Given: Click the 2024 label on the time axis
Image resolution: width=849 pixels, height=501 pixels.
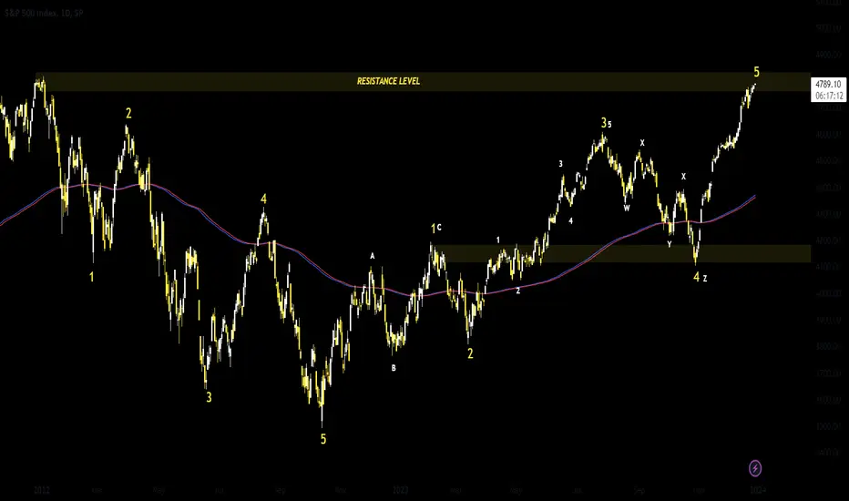Looking at the screenshot, I should (x=758, y=490).
